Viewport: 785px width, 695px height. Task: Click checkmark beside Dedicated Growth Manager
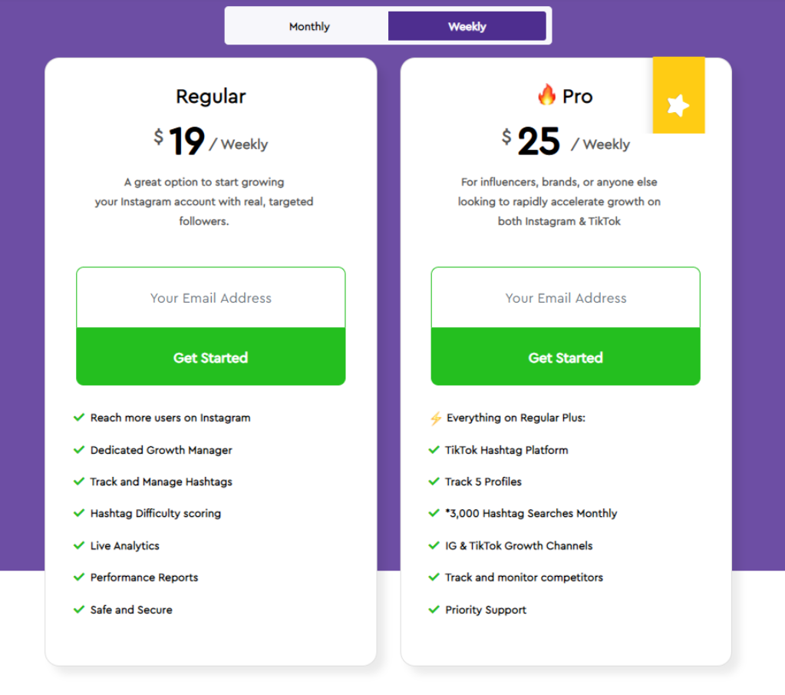(79, 450)
